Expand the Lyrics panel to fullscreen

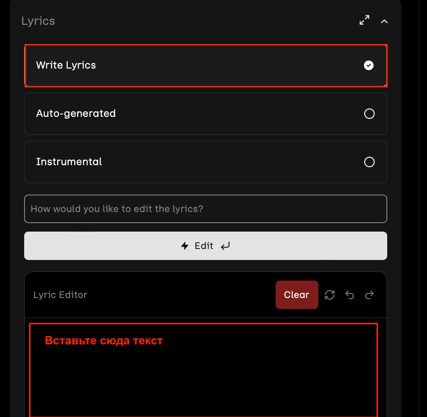point(364,20)
